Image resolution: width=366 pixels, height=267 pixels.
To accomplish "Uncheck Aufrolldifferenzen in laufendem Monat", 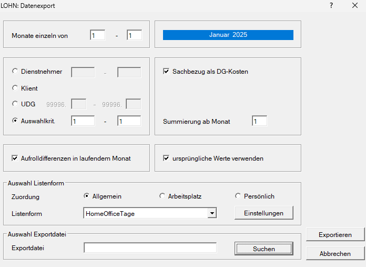I will 15,158.
